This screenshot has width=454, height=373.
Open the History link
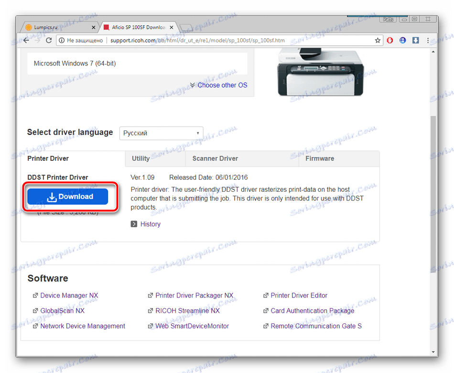point(150,224)
